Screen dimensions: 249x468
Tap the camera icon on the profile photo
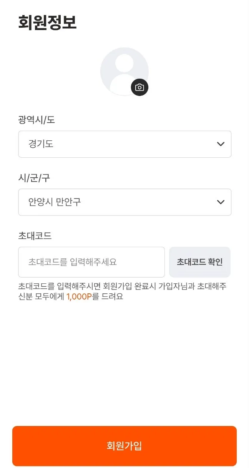tap(139, 88)
